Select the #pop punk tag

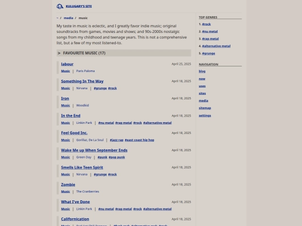pyautogui.click(x=117, y=157)
